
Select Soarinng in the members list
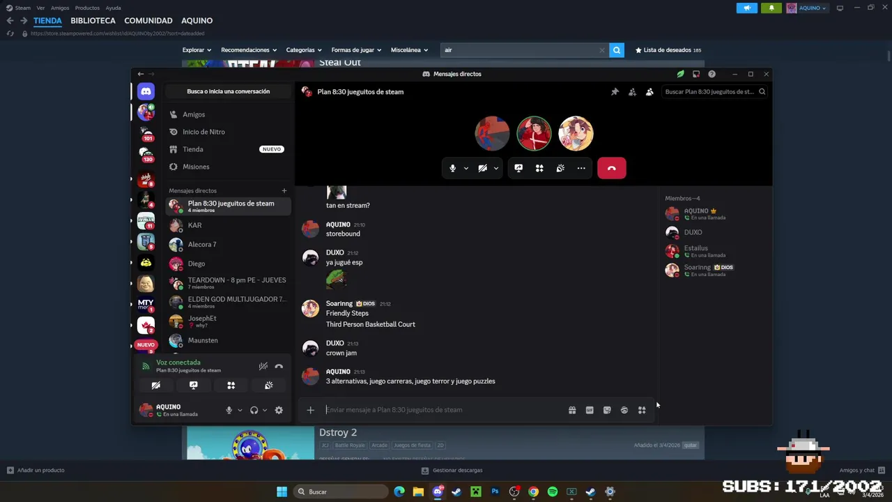[716, 270]
